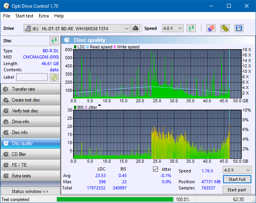The image size is (256, 203).
Task: Click the save floppy disk icon
Action: click(x=239, y=28)
